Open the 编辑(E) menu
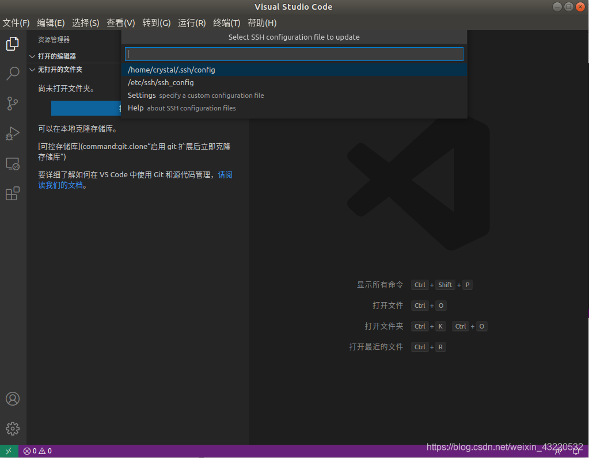Viewport: 589px width, 458px height. click(x=51, y=23)
